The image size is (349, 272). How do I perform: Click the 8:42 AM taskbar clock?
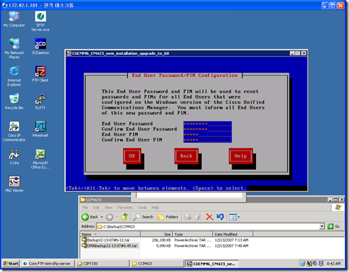tap(333, 263)
